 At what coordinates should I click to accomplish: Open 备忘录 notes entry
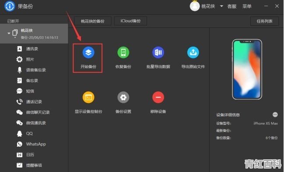[34, 81]
